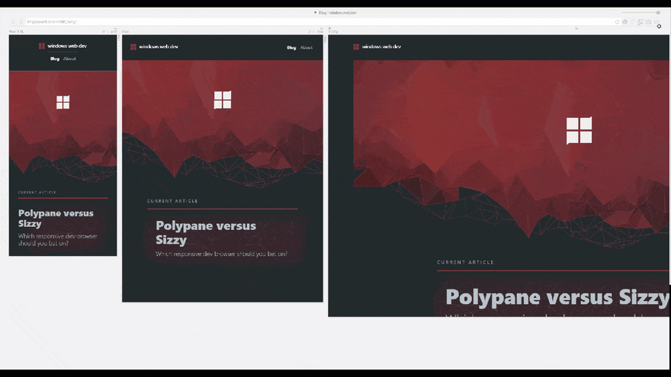Click the Windows logo in the iPad pane hero

[223, 100]
